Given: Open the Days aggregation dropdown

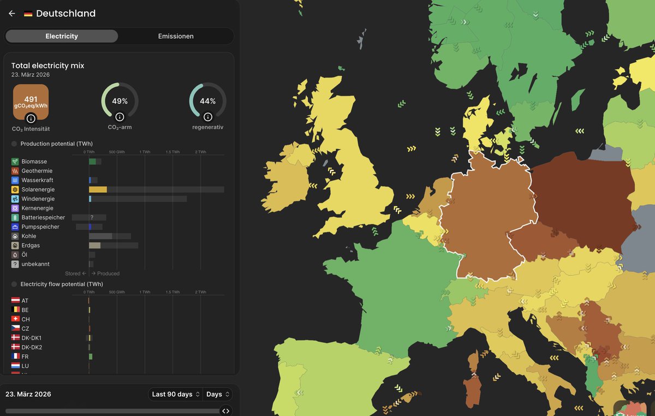Looking at the screenshot, I should tap(217, 394).
